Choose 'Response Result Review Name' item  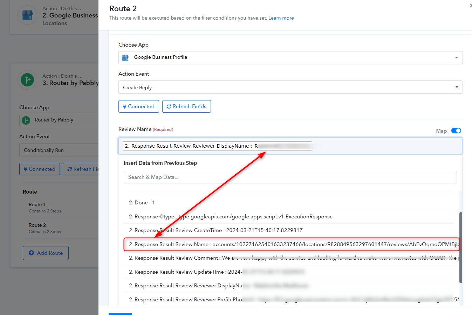click(x=291, y=244)
